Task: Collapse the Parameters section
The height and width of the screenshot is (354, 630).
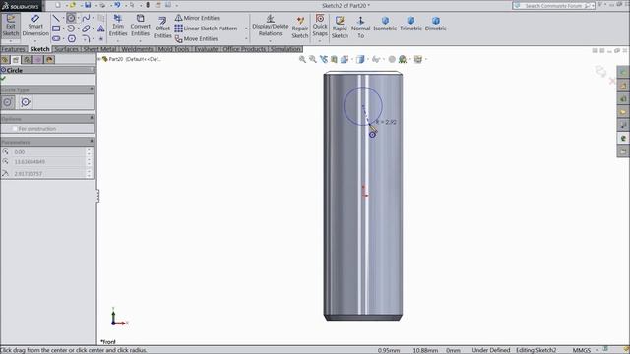Action: 92,142
